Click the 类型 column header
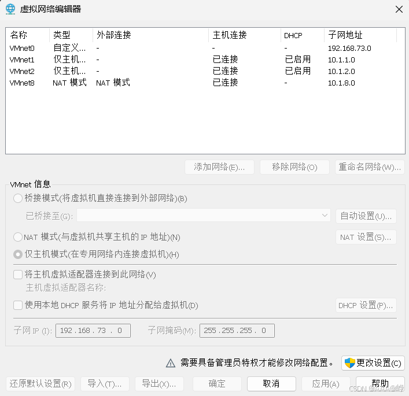This screenshot has height=396, width=409. [71, 35]
